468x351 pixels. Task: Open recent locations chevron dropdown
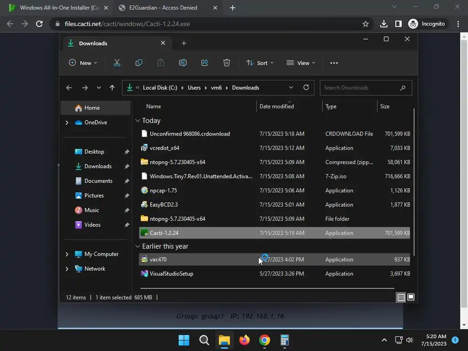(x=99, y=88)
